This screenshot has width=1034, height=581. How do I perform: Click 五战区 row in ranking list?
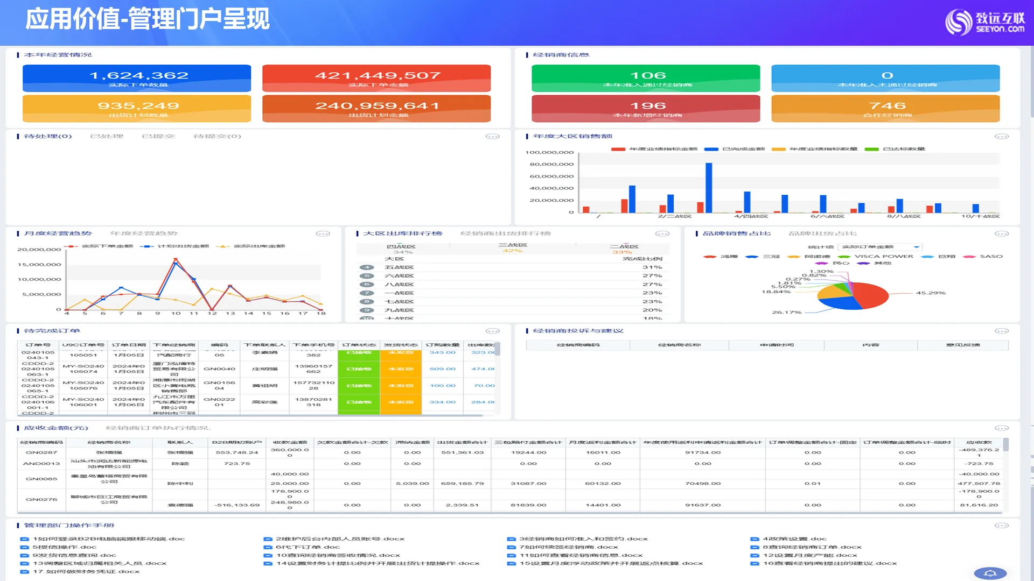point(513,267)
